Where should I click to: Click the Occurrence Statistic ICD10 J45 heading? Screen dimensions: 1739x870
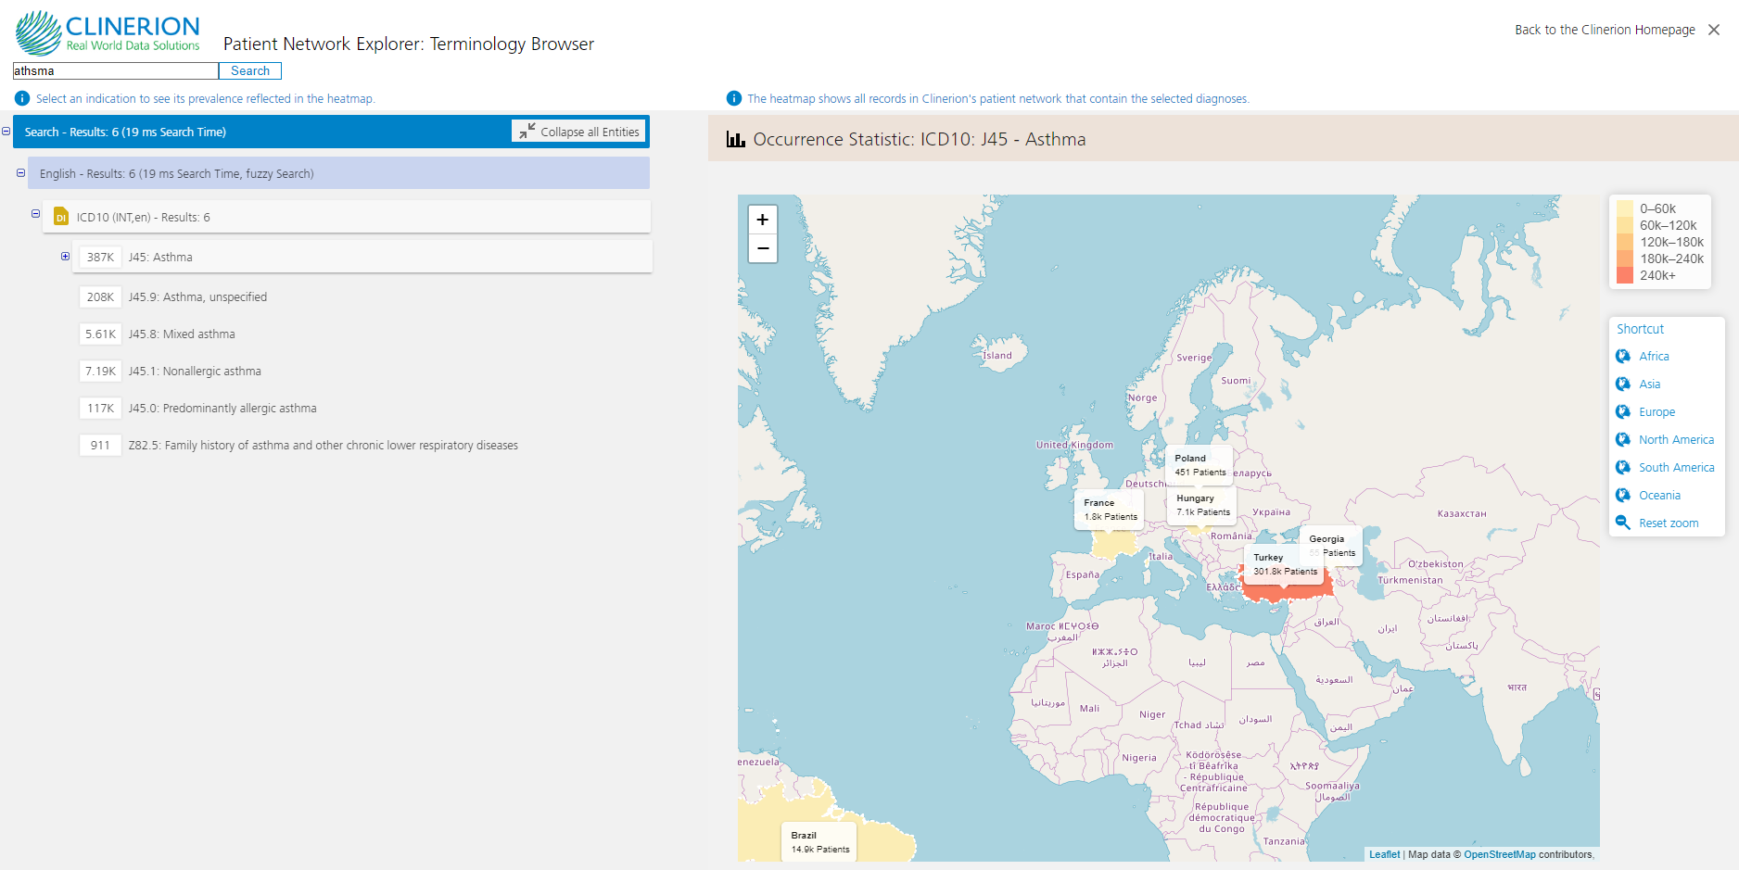[920, 139]
